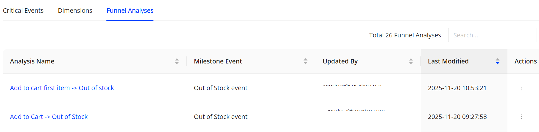
Task: Click the 2025-11-20 09:27:58 timestamp cell
Action: (457, 117)
